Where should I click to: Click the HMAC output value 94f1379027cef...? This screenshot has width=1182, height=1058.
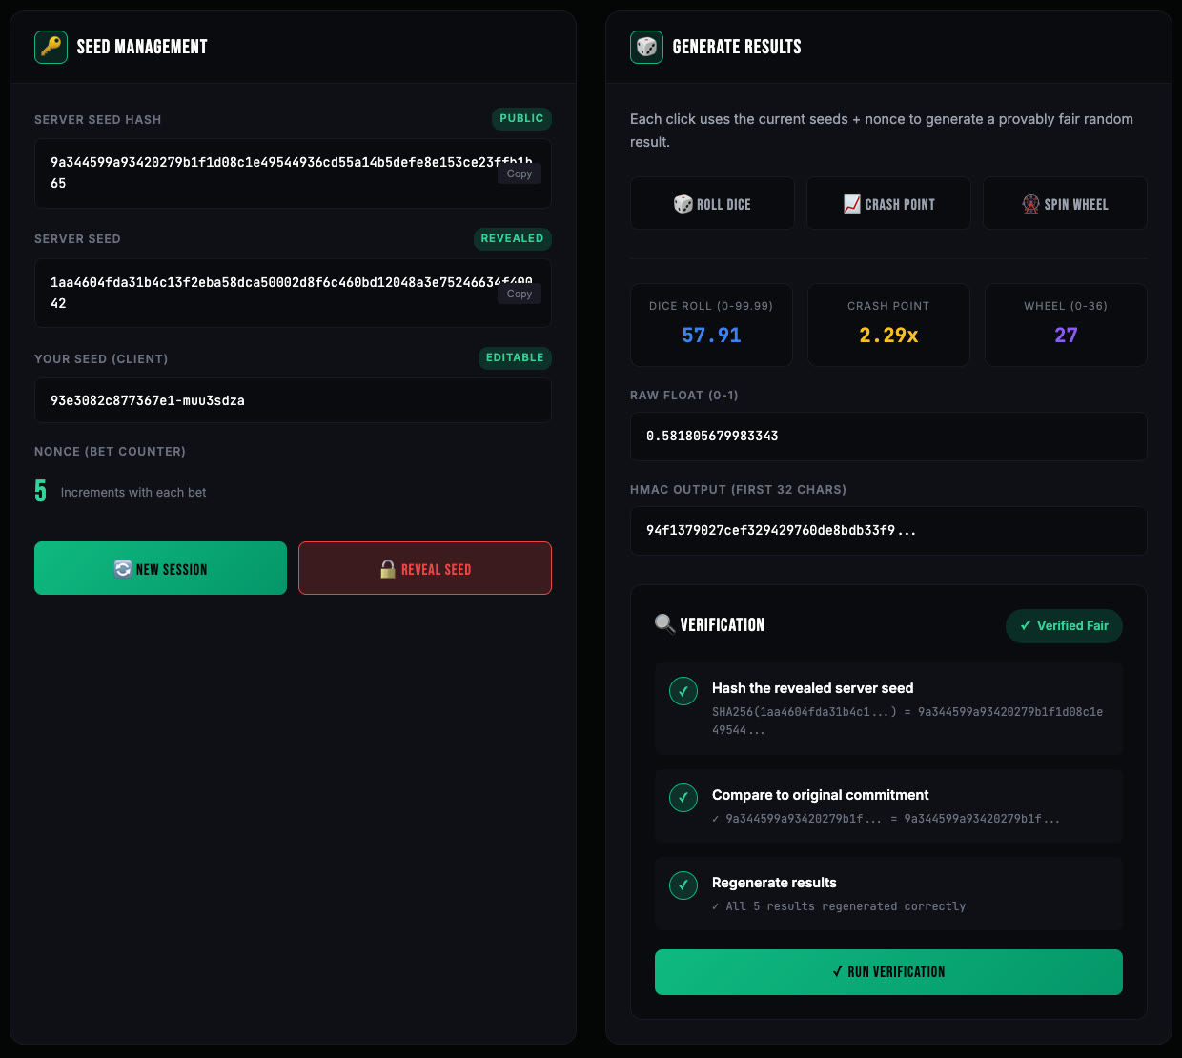[x=781, y=530]
